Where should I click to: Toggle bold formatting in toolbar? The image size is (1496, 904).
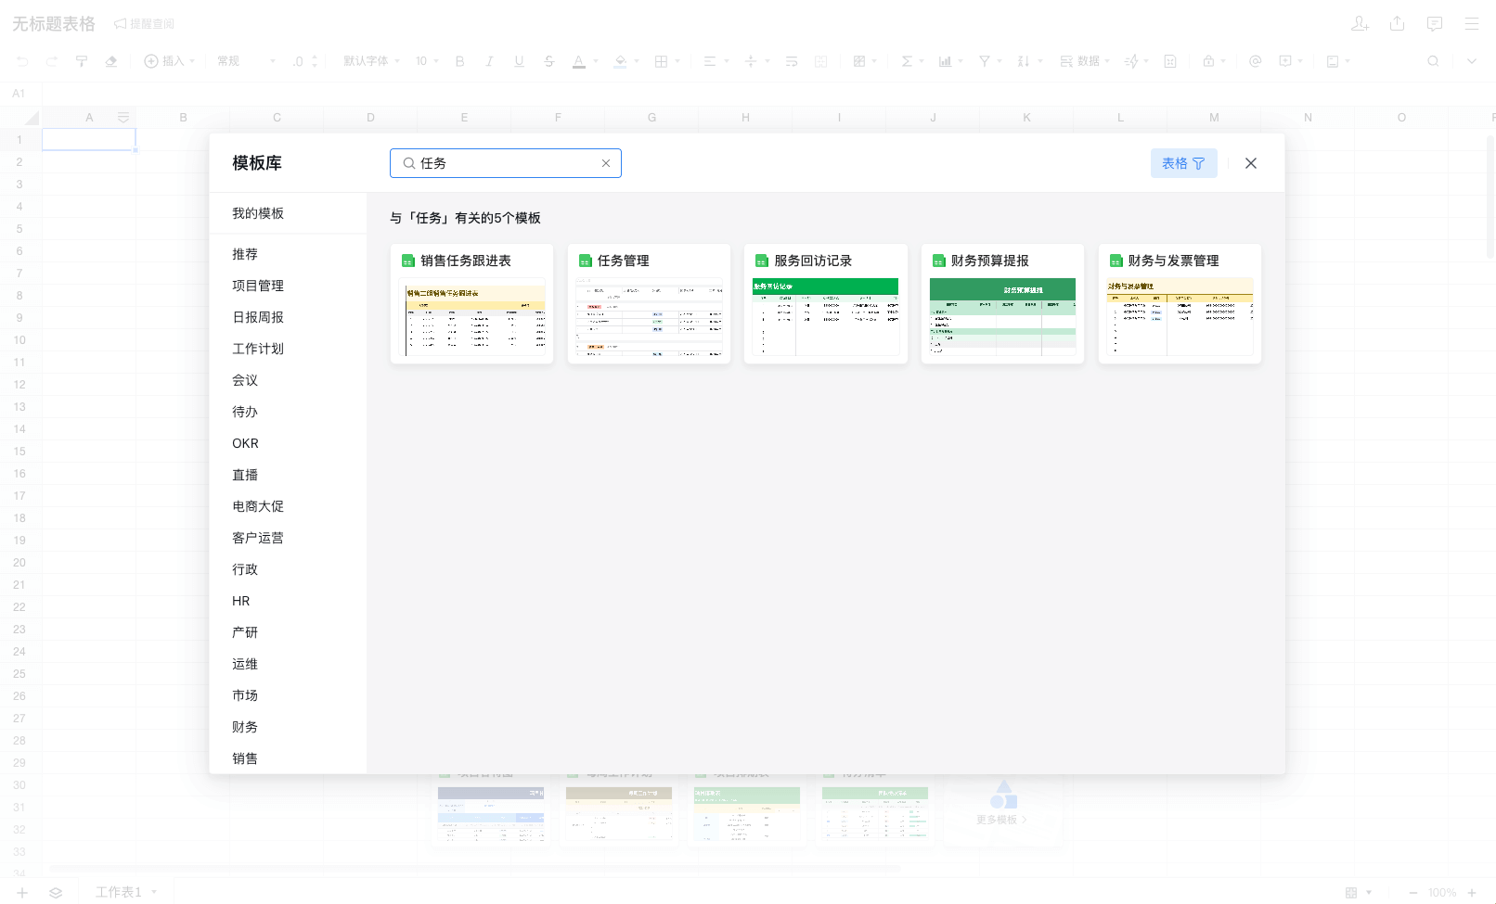point(459,61)
